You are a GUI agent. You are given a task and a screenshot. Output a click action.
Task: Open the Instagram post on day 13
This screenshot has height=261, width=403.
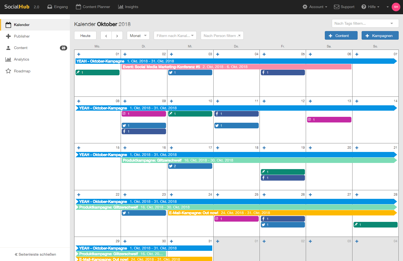click(329, 120)
